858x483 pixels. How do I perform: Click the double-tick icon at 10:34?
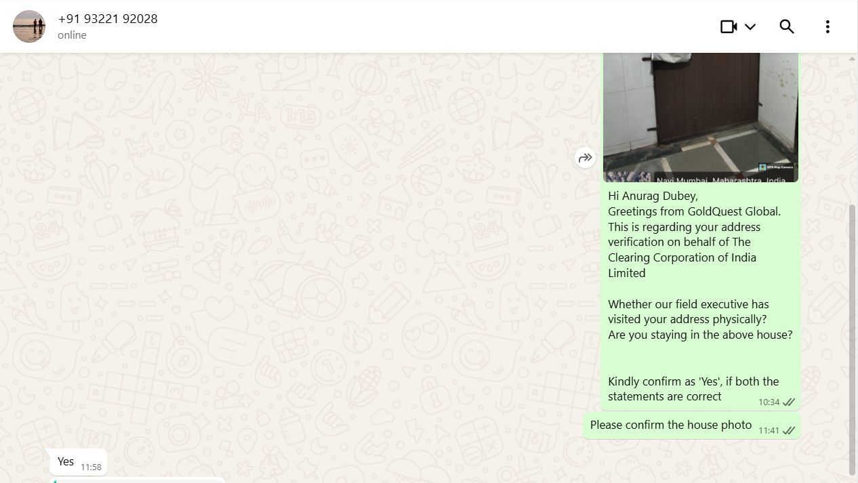tap(789, 402)
